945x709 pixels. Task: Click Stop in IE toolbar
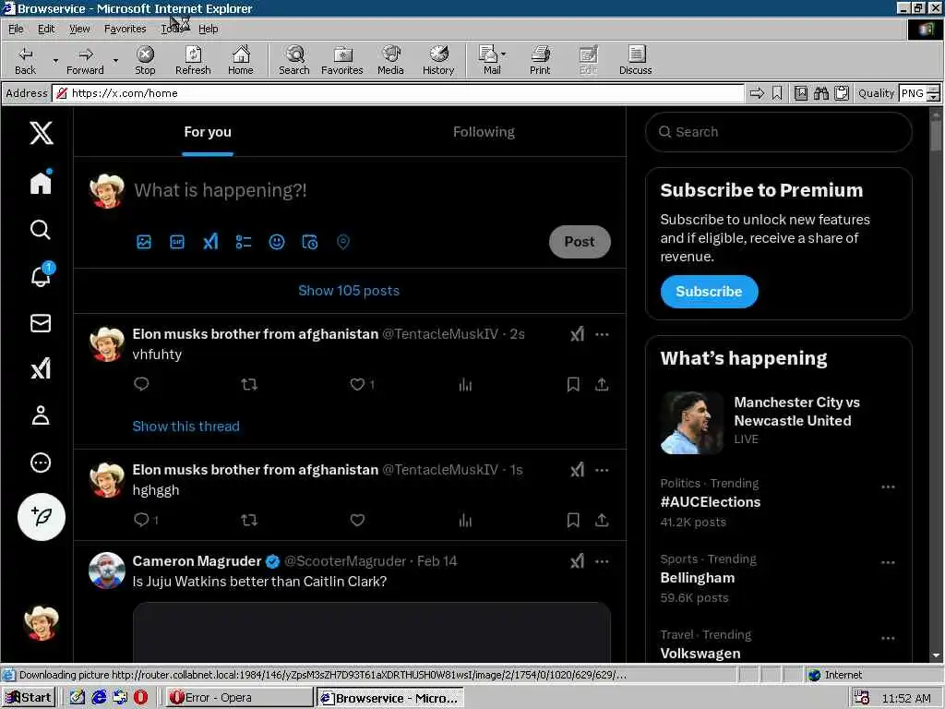pyautogui.click(x=145, y=60)
